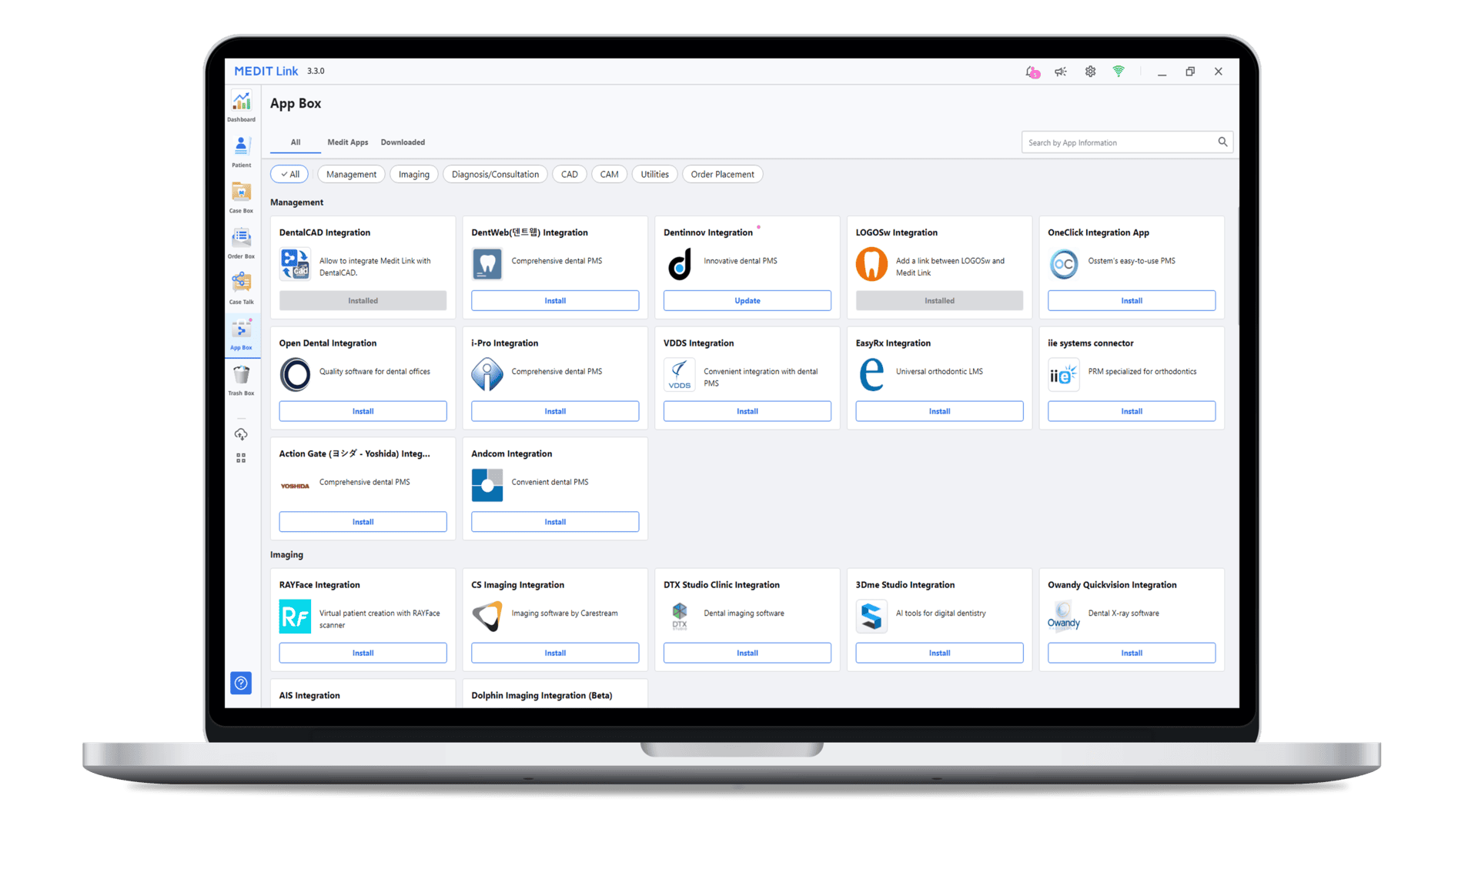Screen dimensions: 1478x876
Task: Install EasyRx Integration
Action: click(939, 412)
